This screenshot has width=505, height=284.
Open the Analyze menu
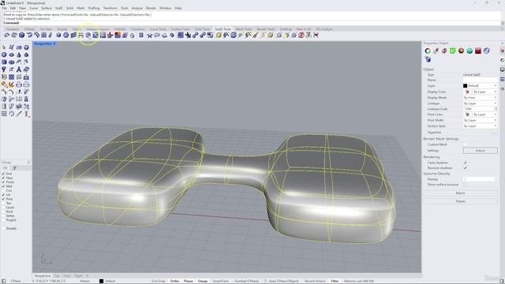coord(137,8)
